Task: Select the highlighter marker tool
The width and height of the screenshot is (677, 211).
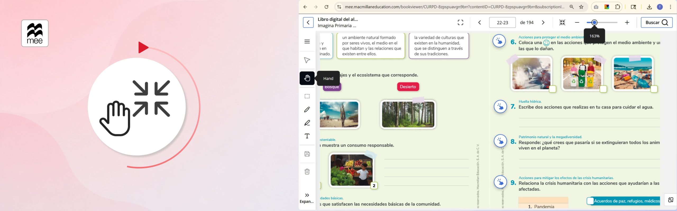Action: [x=307, y=123]
